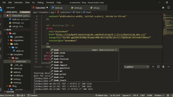Collapse the Blog project folder

tap(7, 86)
